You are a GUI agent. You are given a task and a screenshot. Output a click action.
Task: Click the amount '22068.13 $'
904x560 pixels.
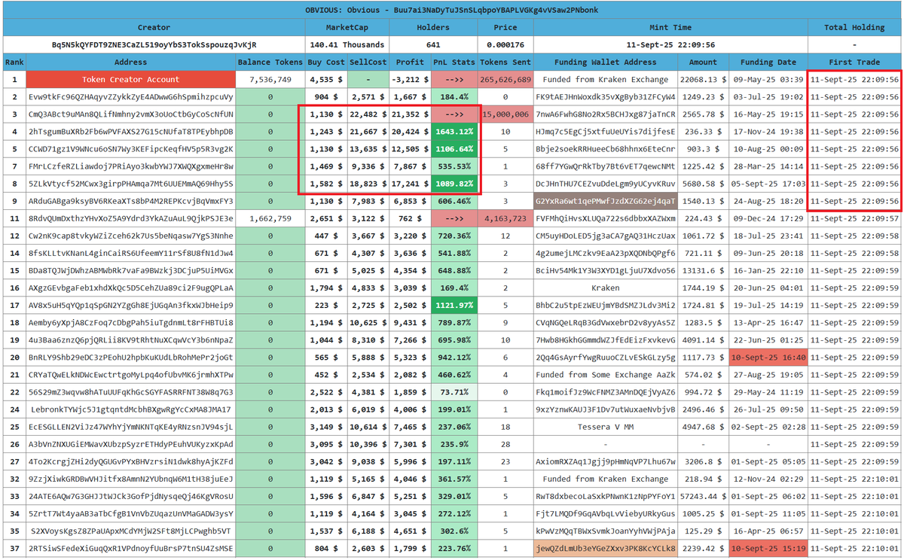click(703, 79)
